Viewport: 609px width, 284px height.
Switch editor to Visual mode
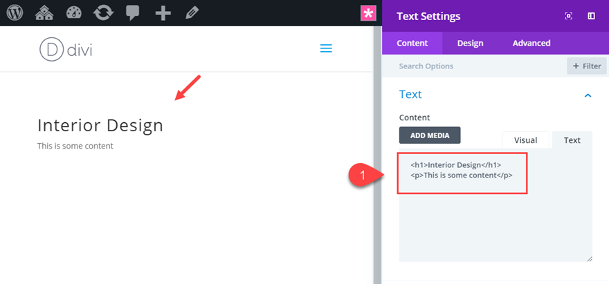(x=525, y=140)
